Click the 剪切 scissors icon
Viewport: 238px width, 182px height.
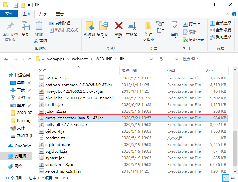pos(36,41)
